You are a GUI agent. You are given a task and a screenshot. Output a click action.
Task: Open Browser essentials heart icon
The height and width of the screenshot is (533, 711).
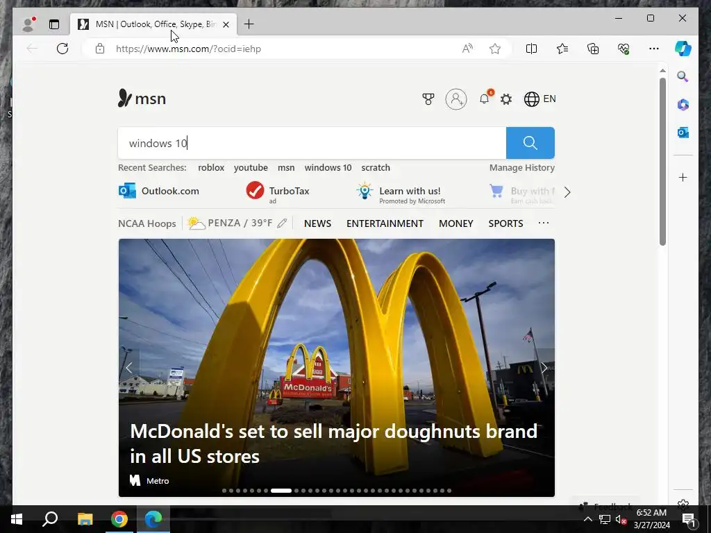tap(624, 49)
